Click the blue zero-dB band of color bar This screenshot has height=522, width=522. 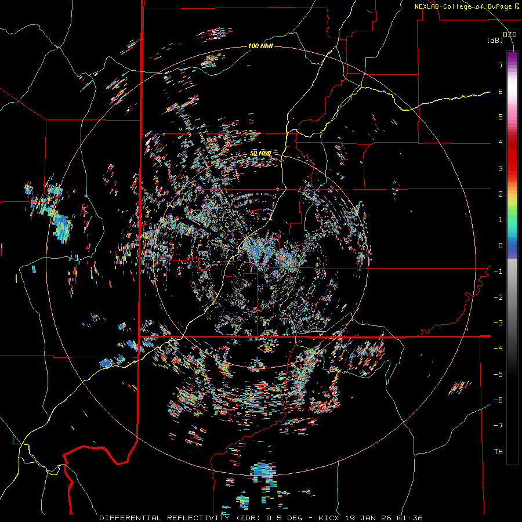512,249
